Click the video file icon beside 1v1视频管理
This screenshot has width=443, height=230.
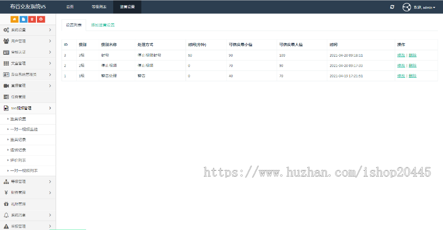coord(6,108)
